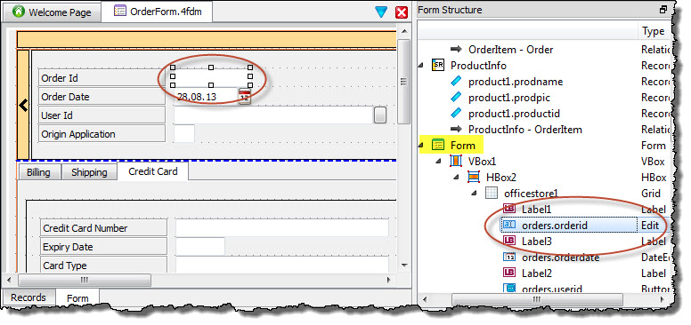Screen dimensions: 691x325
Task: Select product1.productid in the tree
Action: (x=514, y=114)
